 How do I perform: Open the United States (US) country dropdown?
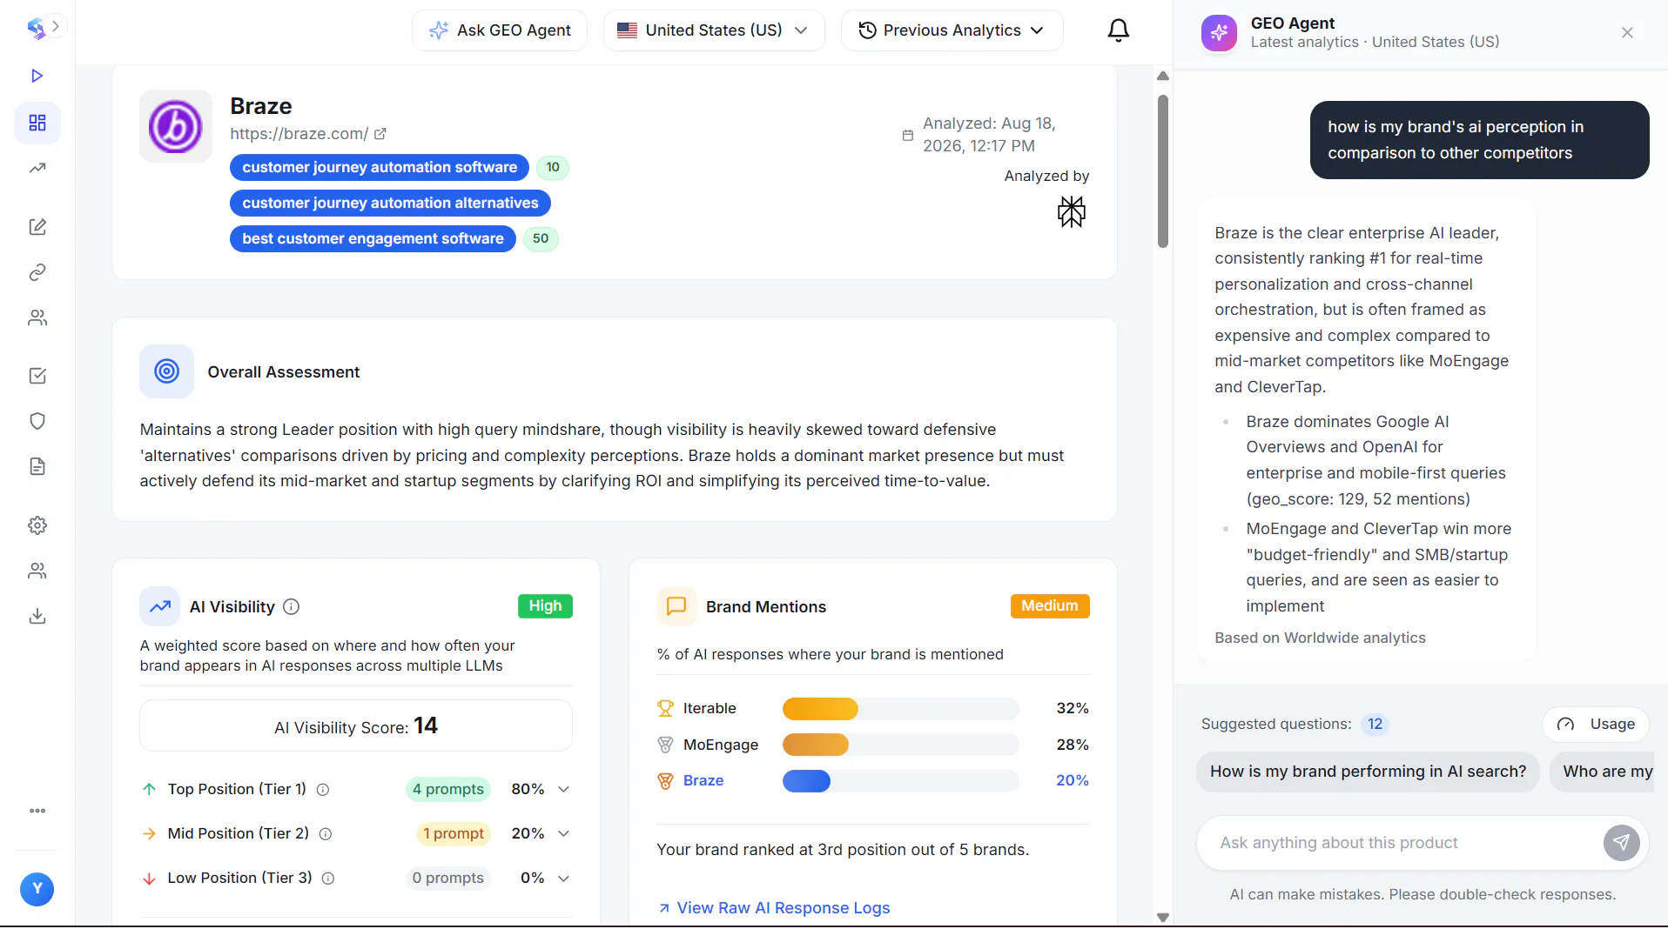714,30
